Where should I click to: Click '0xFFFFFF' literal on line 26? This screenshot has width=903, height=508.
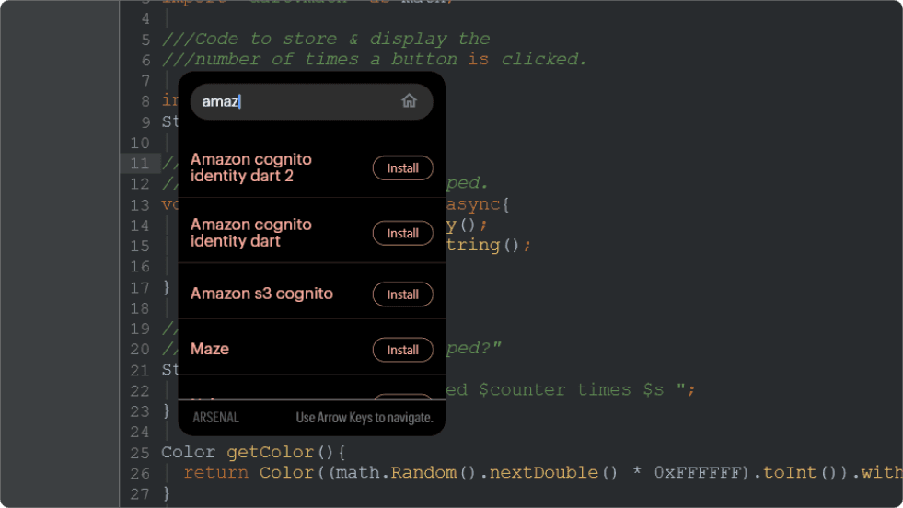697,473
